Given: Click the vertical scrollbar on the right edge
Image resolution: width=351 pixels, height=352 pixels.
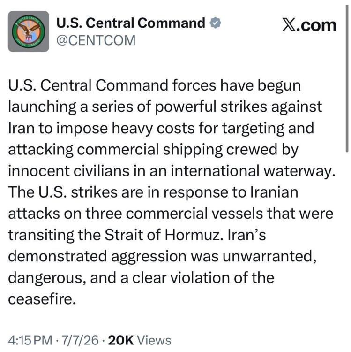Looking at the screenshot, I should (x=347, y=78).
